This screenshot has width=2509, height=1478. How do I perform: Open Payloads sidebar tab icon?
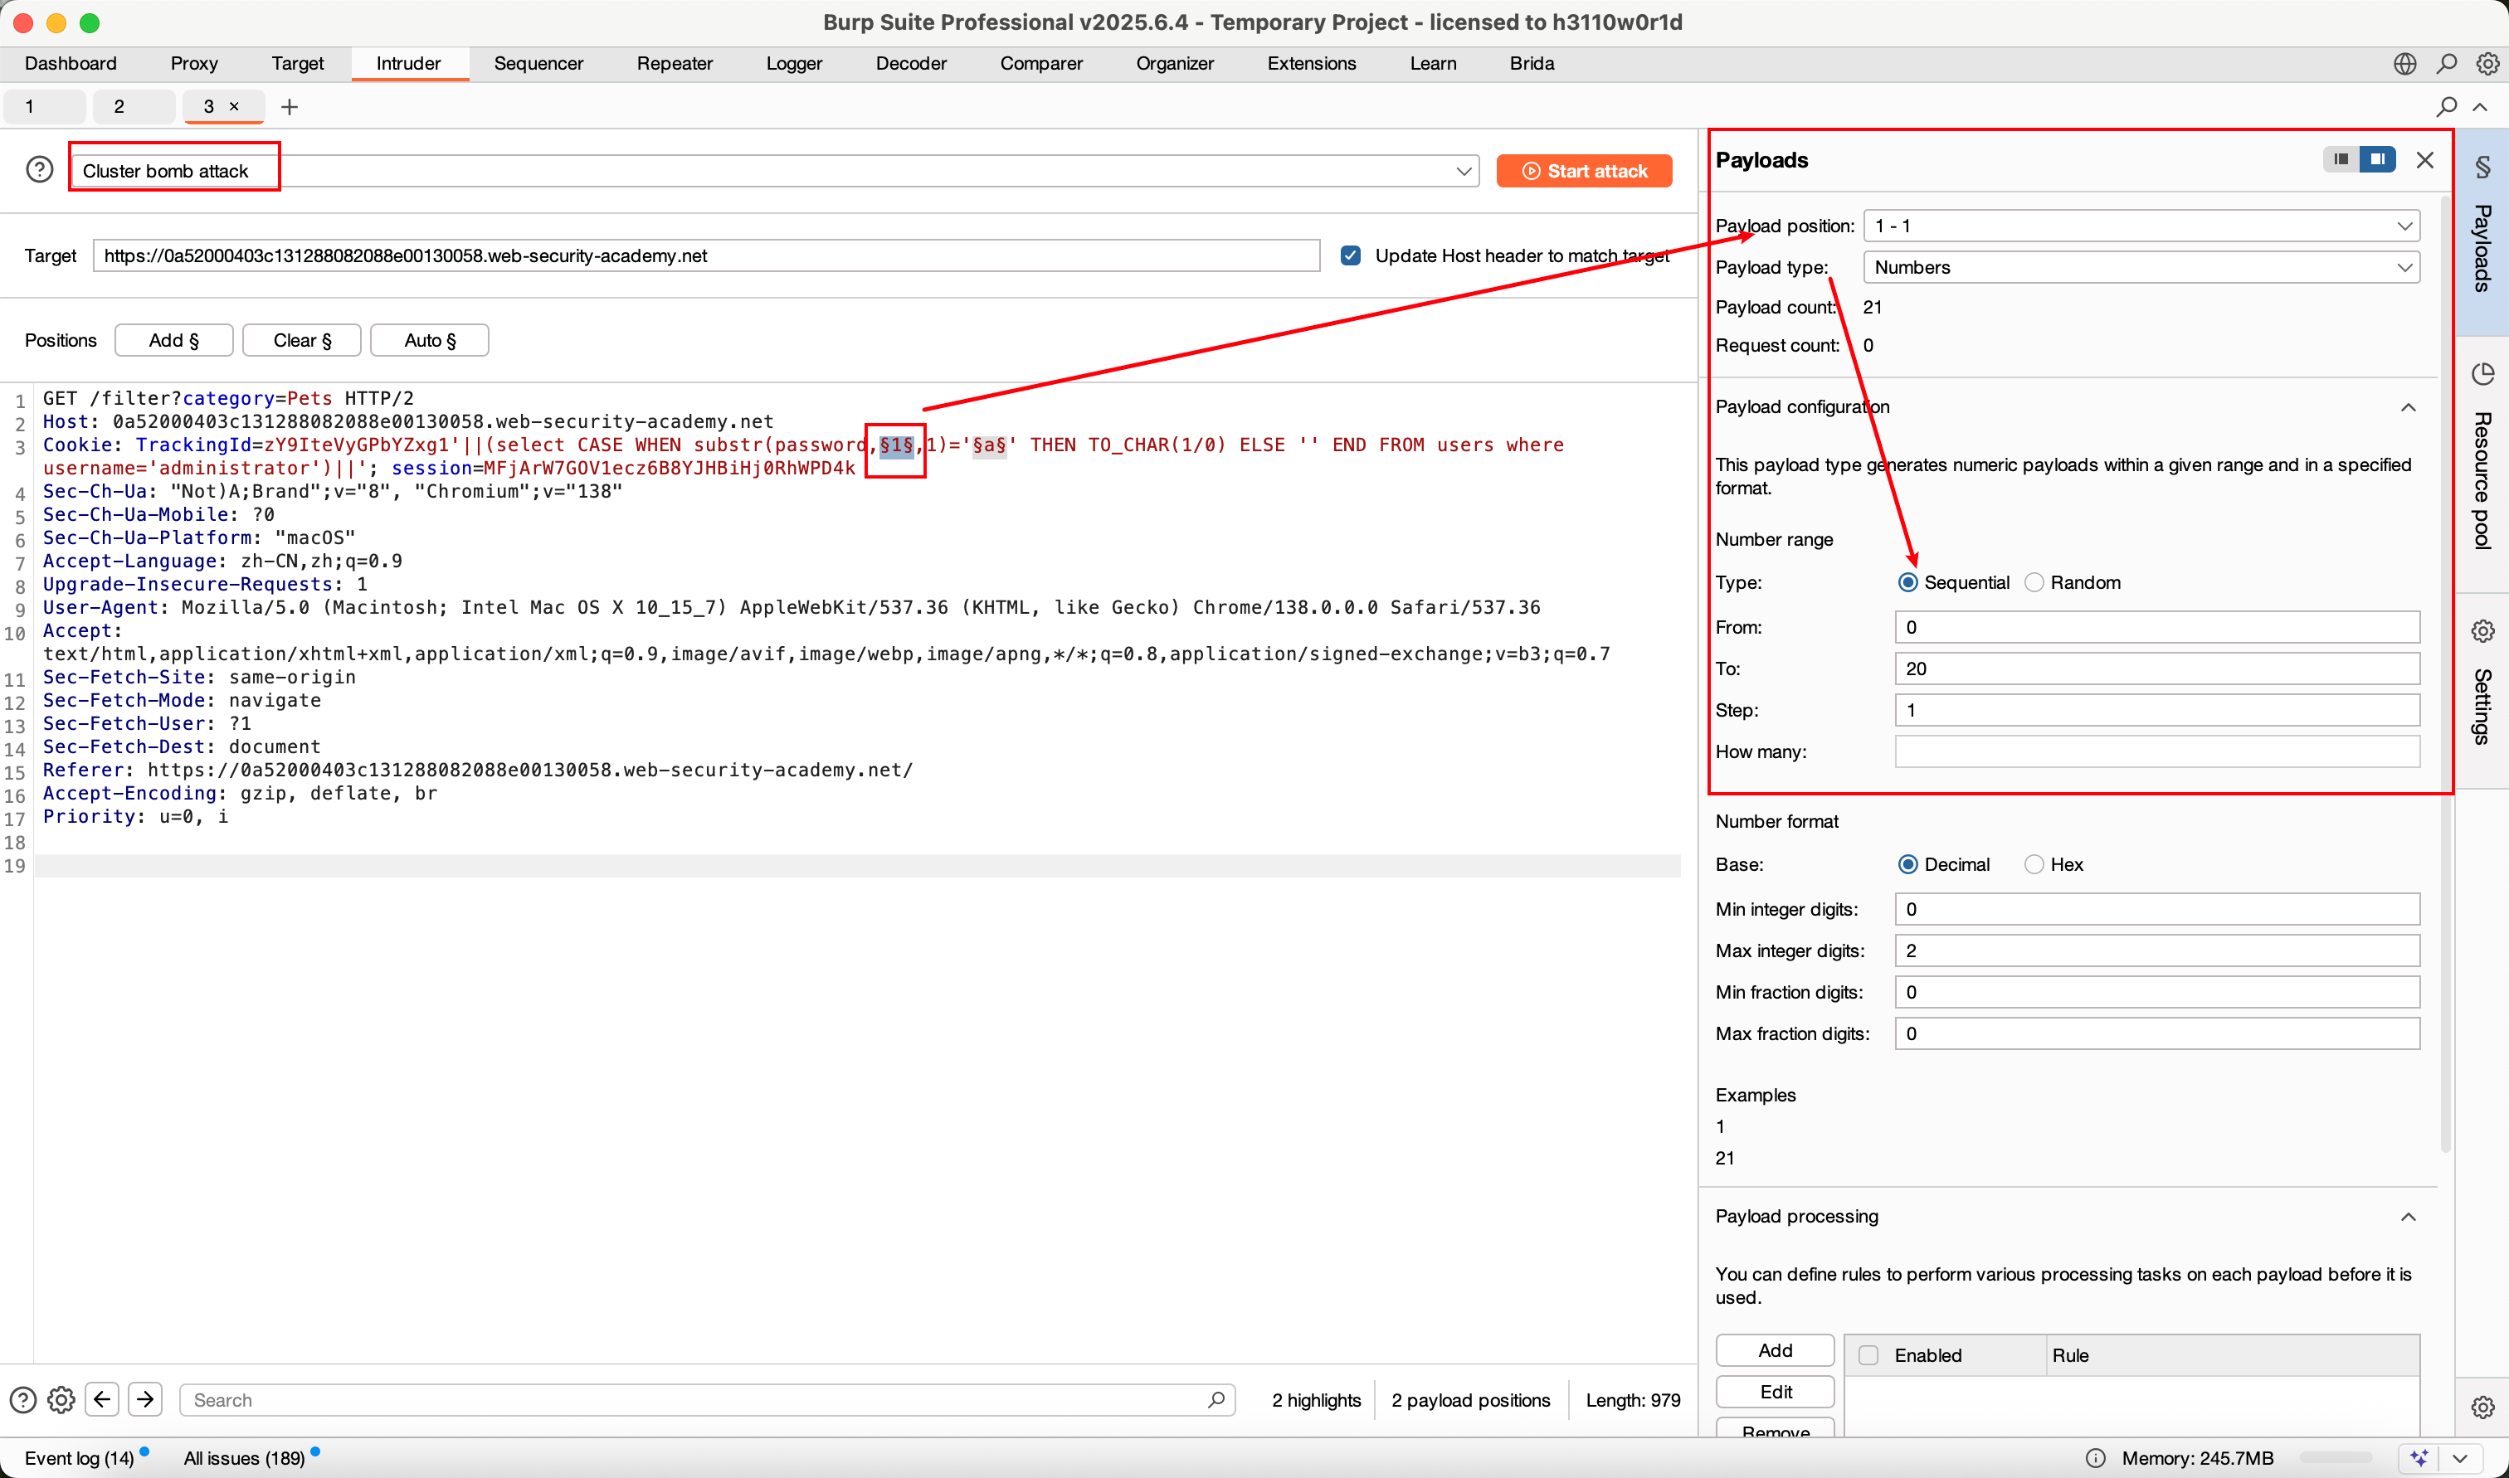2482,167
